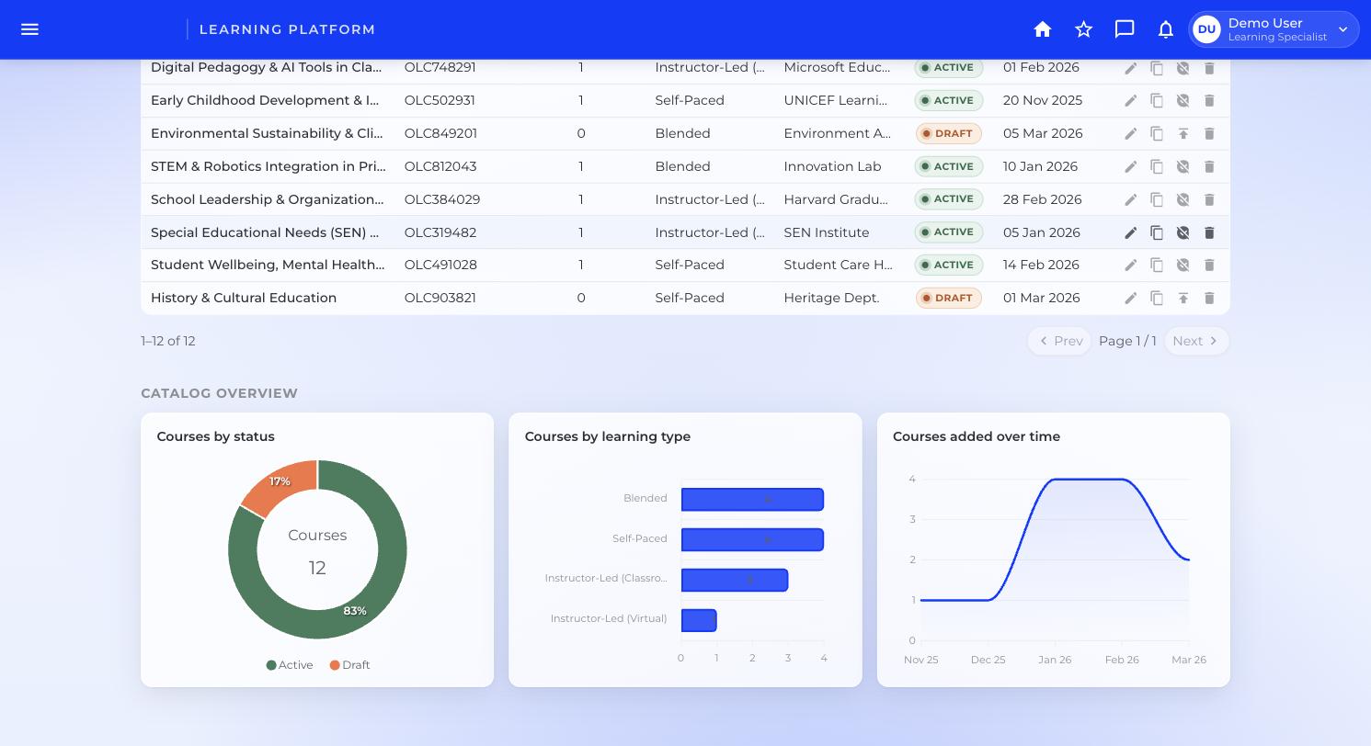Viewport: 1371px width, 746px height.
Task: Delete the Early Childhood Development course
Action: tap(1209, 100)
